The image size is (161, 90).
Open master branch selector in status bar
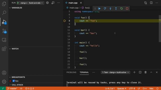12,88
